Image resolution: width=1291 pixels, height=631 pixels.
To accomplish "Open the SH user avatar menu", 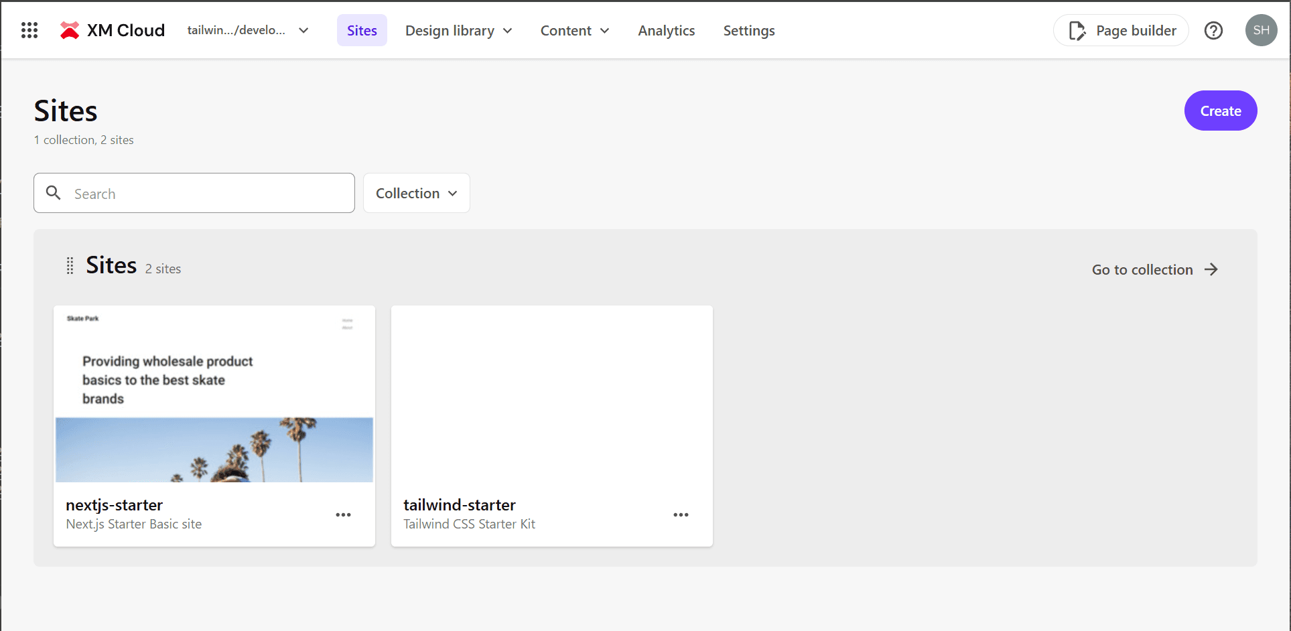I will pyautogui.click(x=1261, y=30).
